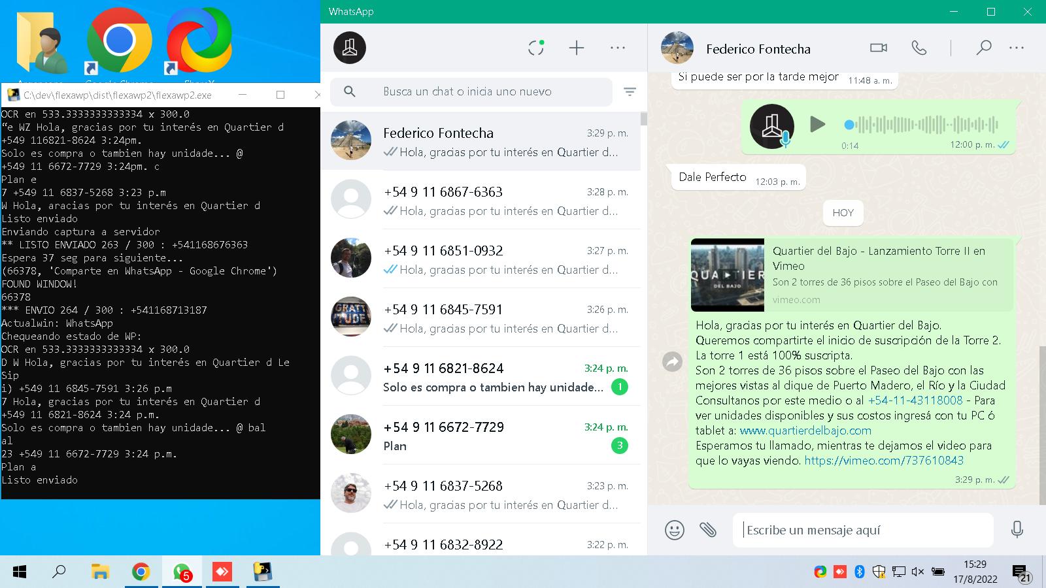Click the attach file paperclip
1046x588 pixels.
pyautogui.click(x=708, y=529)
